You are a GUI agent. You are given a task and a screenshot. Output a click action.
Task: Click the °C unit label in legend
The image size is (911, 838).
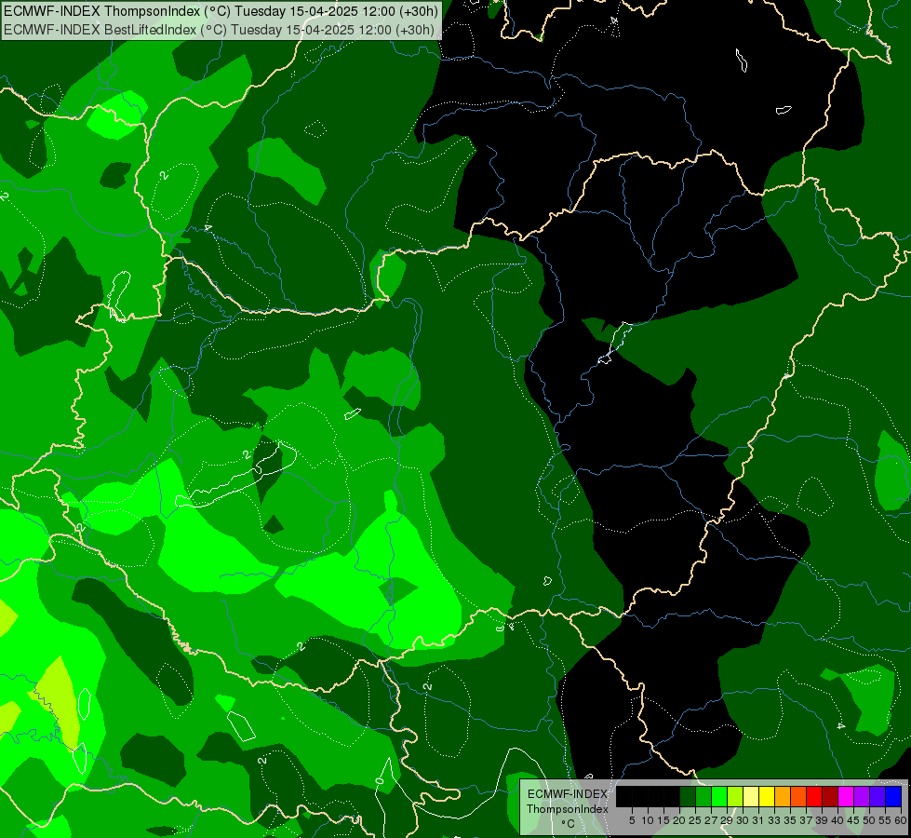tap(568, 824)
